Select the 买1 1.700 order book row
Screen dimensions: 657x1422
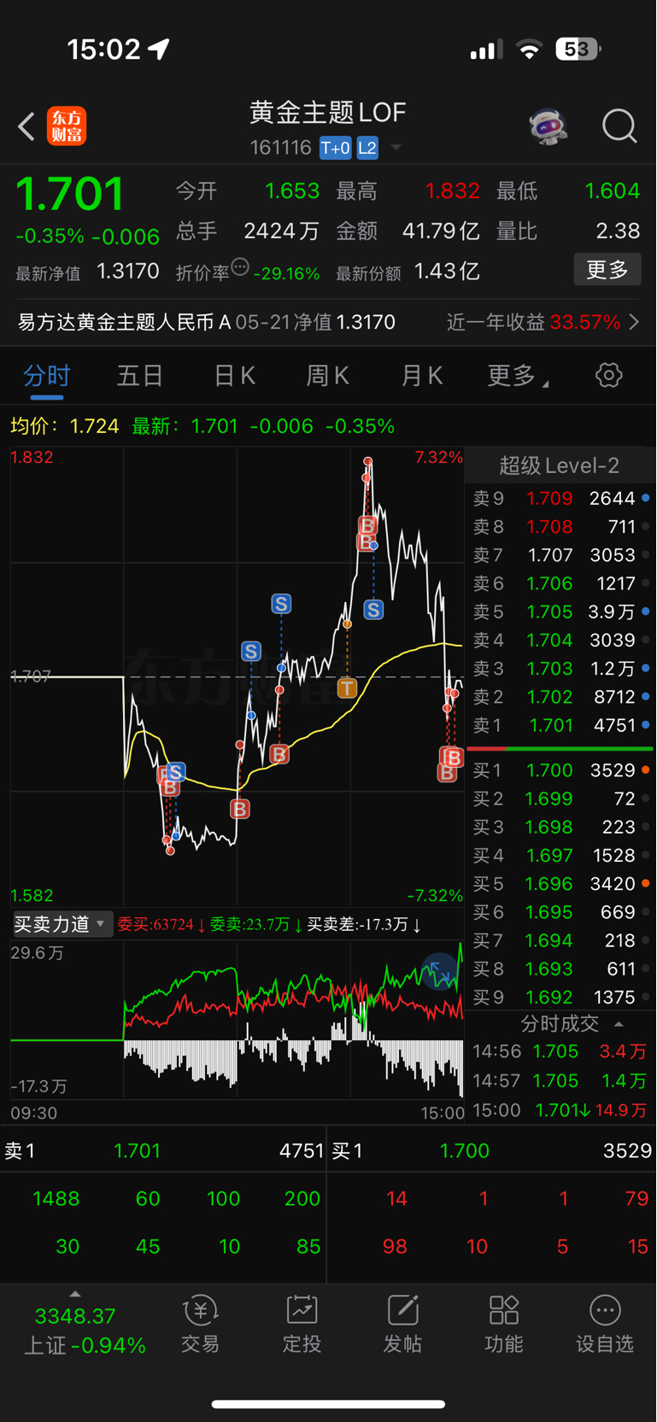[x=560, y=770]
